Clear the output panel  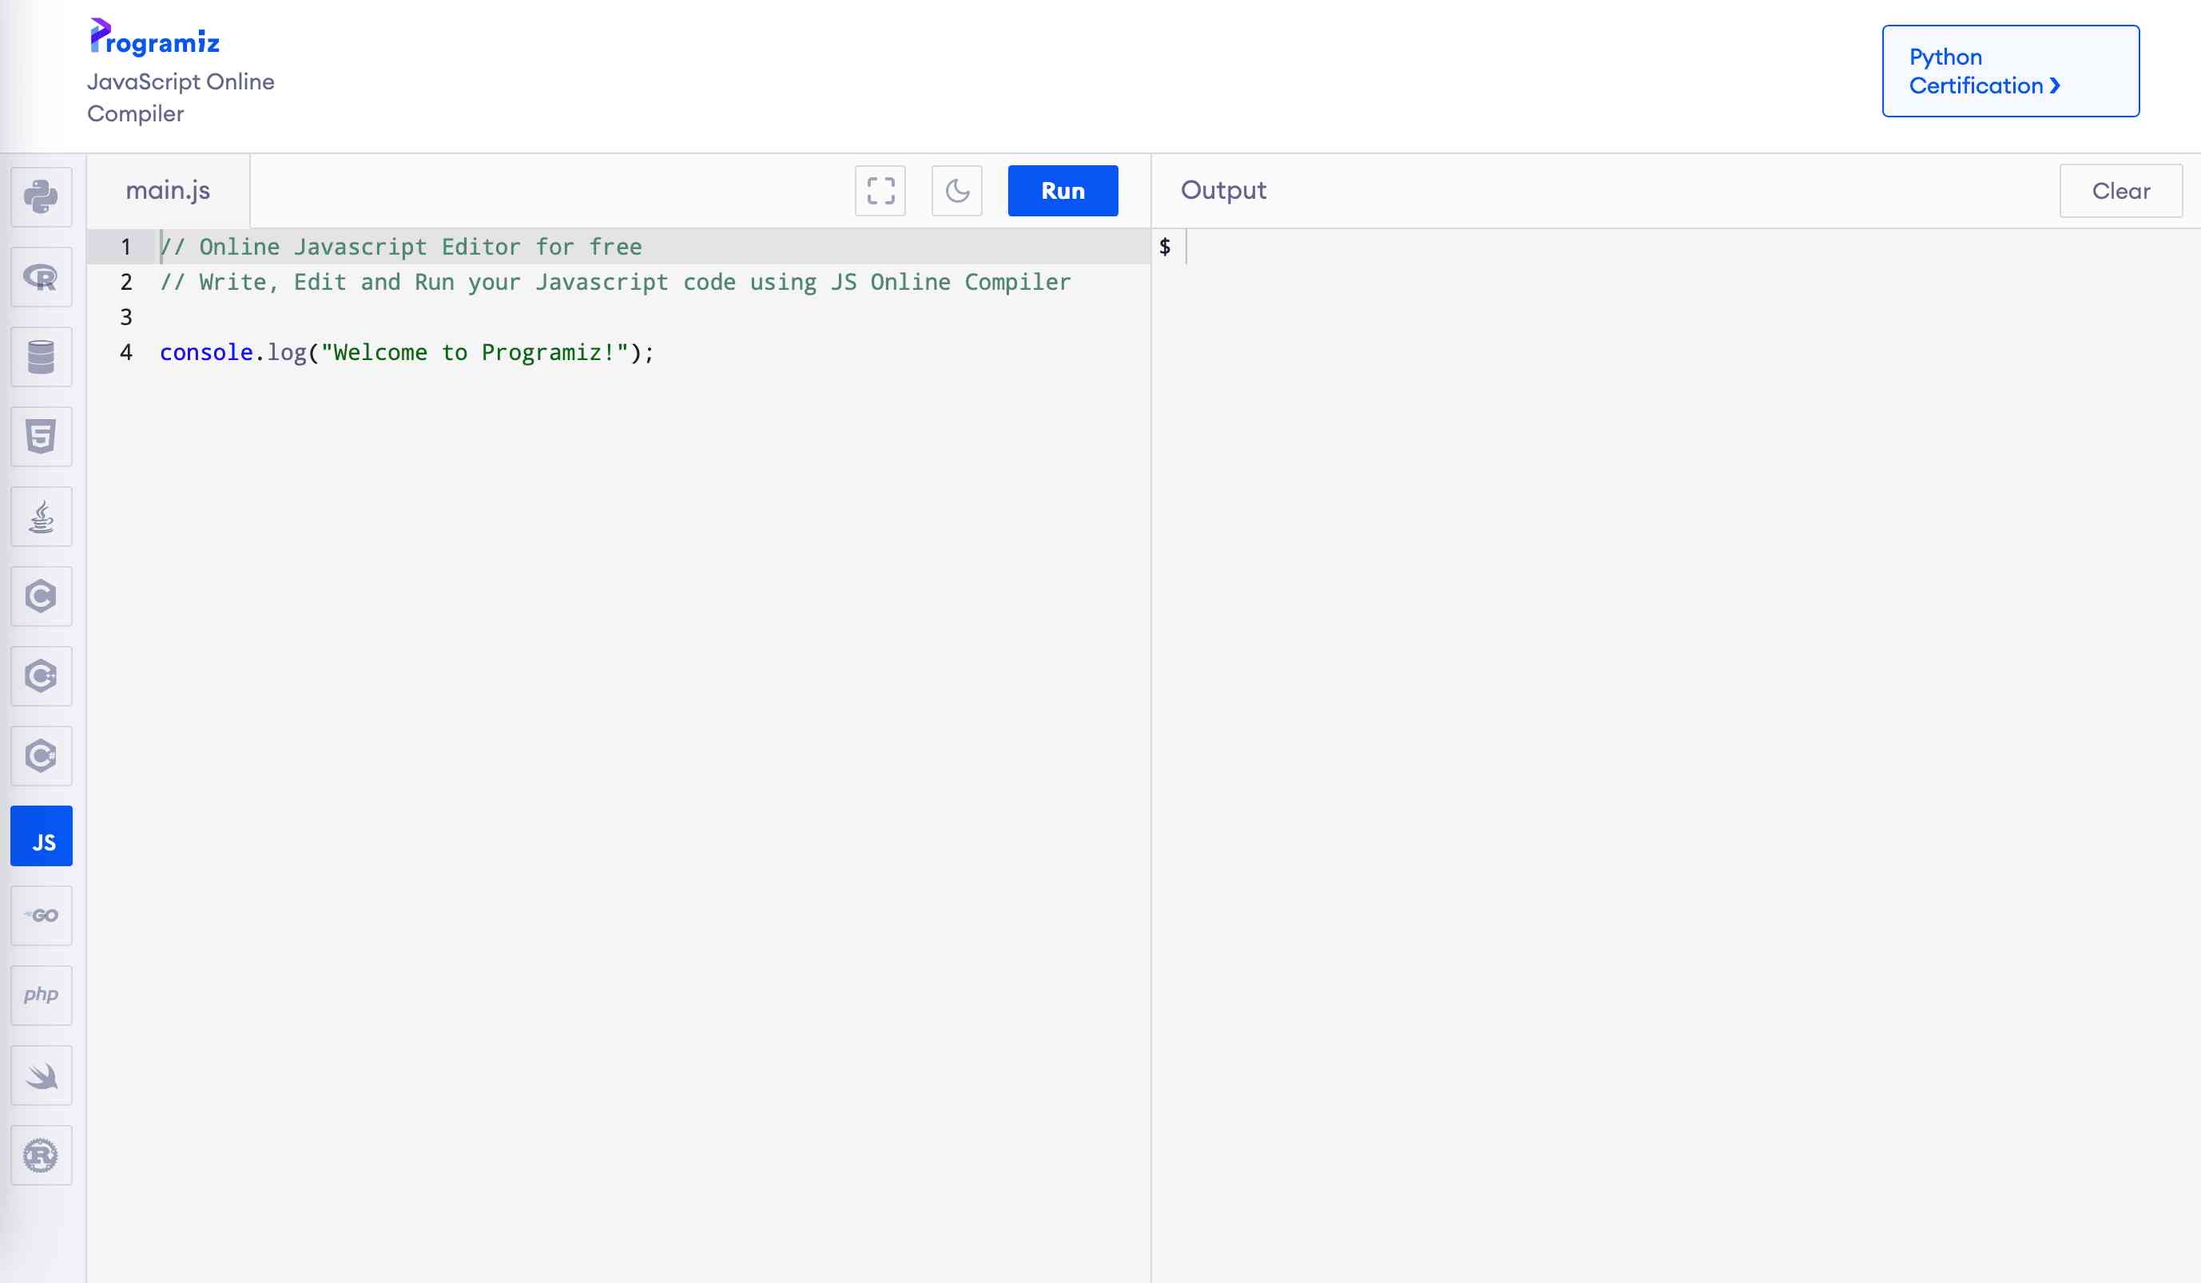click(x=2120, y=190)
